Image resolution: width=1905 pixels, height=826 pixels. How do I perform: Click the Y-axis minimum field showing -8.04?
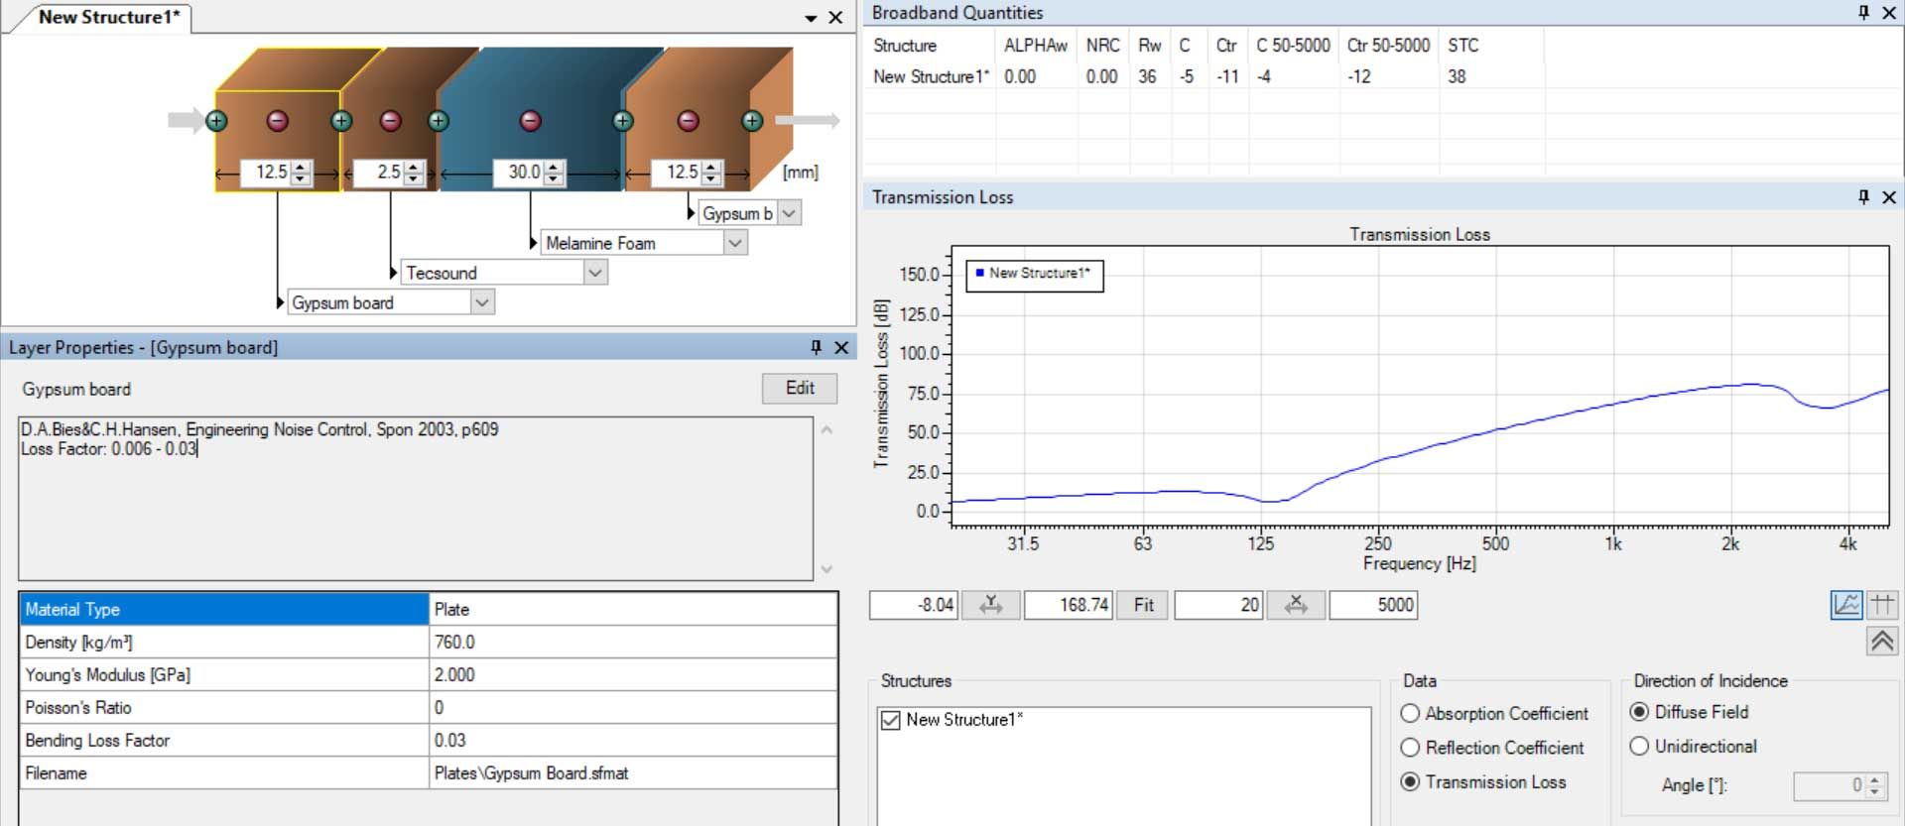pyautogui.click(x=913, y=605)
